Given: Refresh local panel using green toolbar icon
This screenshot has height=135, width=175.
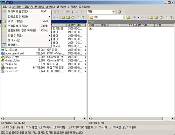Looking at the screenshot, I should pyautogui.click(x=78, y=18).
